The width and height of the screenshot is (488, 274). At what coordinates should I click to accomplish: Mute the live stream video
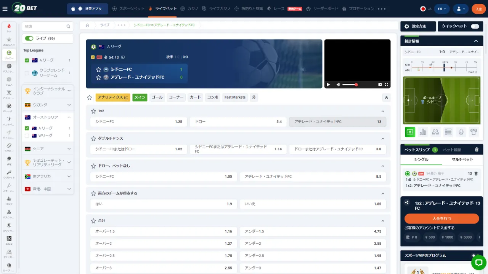pos(338,84)
